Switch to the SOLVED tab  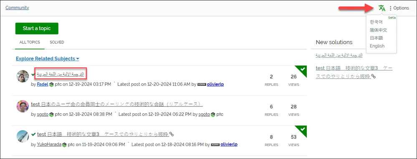tap(57, 42)
